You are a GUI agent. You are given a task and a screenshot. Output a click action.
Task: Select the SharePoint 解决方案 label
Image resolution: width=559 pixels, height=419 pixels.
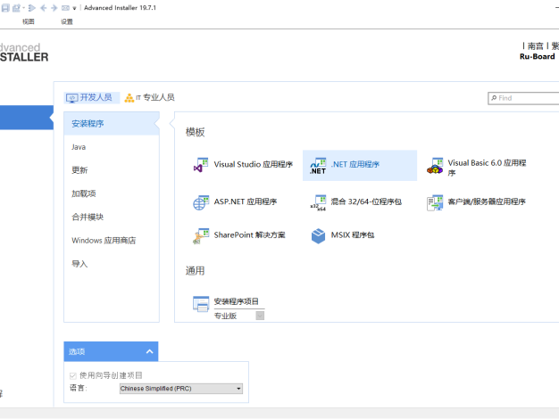click(x=249, y=235)
